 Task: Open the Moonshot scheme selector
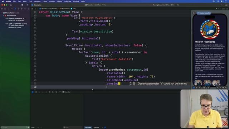89,5
